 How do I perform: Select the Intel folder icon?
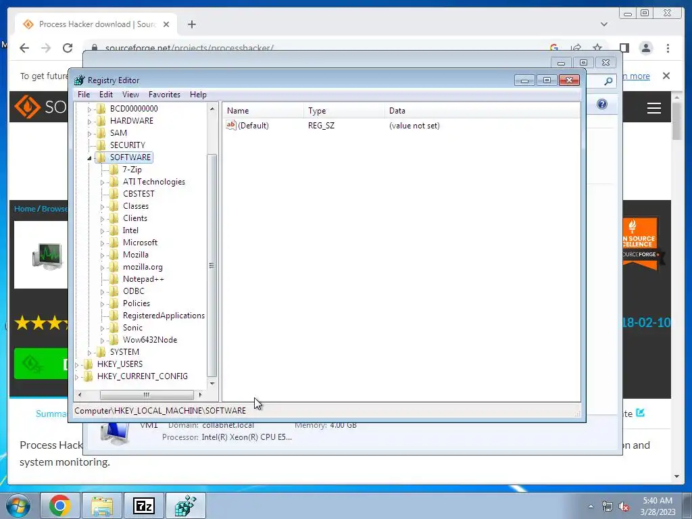[114, 230]
